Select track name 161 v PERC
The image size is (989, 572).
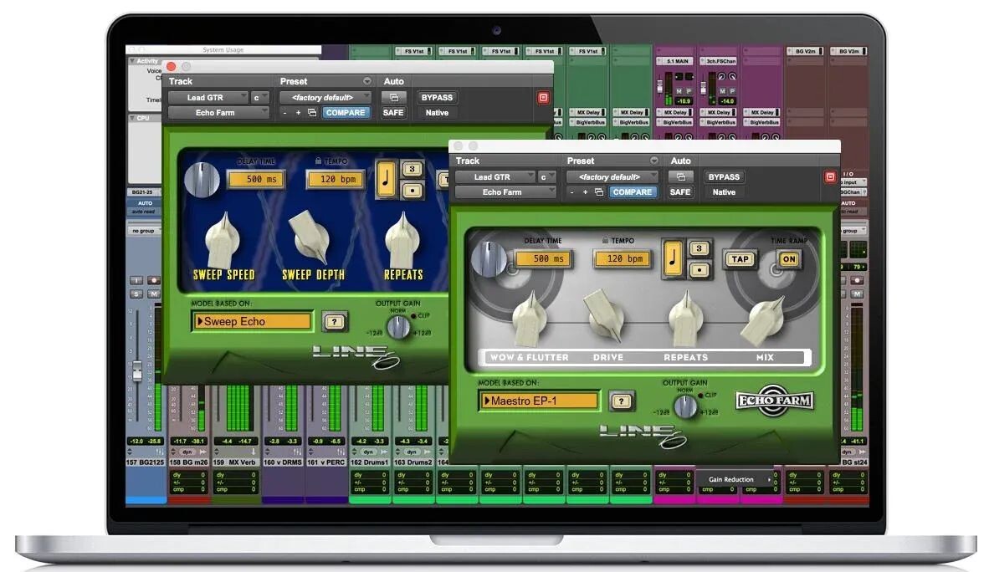[x=326, y=462]
